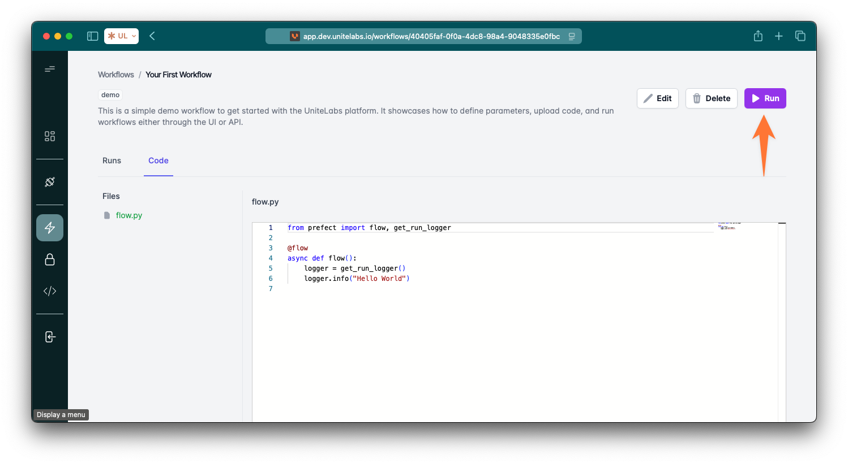The height and width of the screenshot is (464, 848).
Task: Click the flow.py editor heading
Action: click(x=265, y=202)
